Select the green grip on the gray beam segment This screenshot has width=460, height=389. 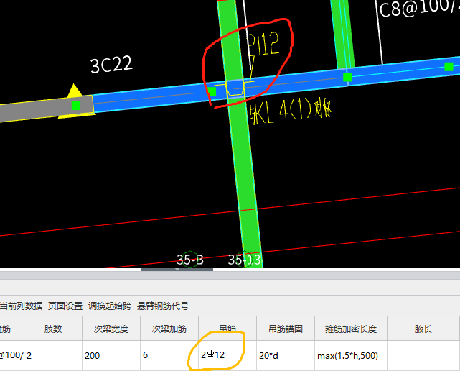point(76,106)
